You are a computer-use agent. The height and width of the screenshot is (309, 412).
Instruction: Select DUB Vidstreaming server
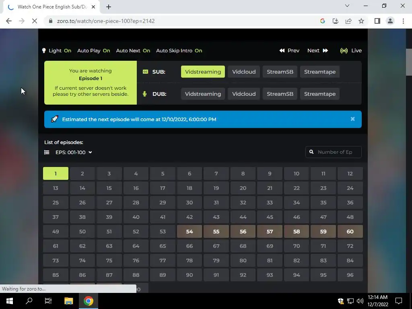tap(203, 94)
